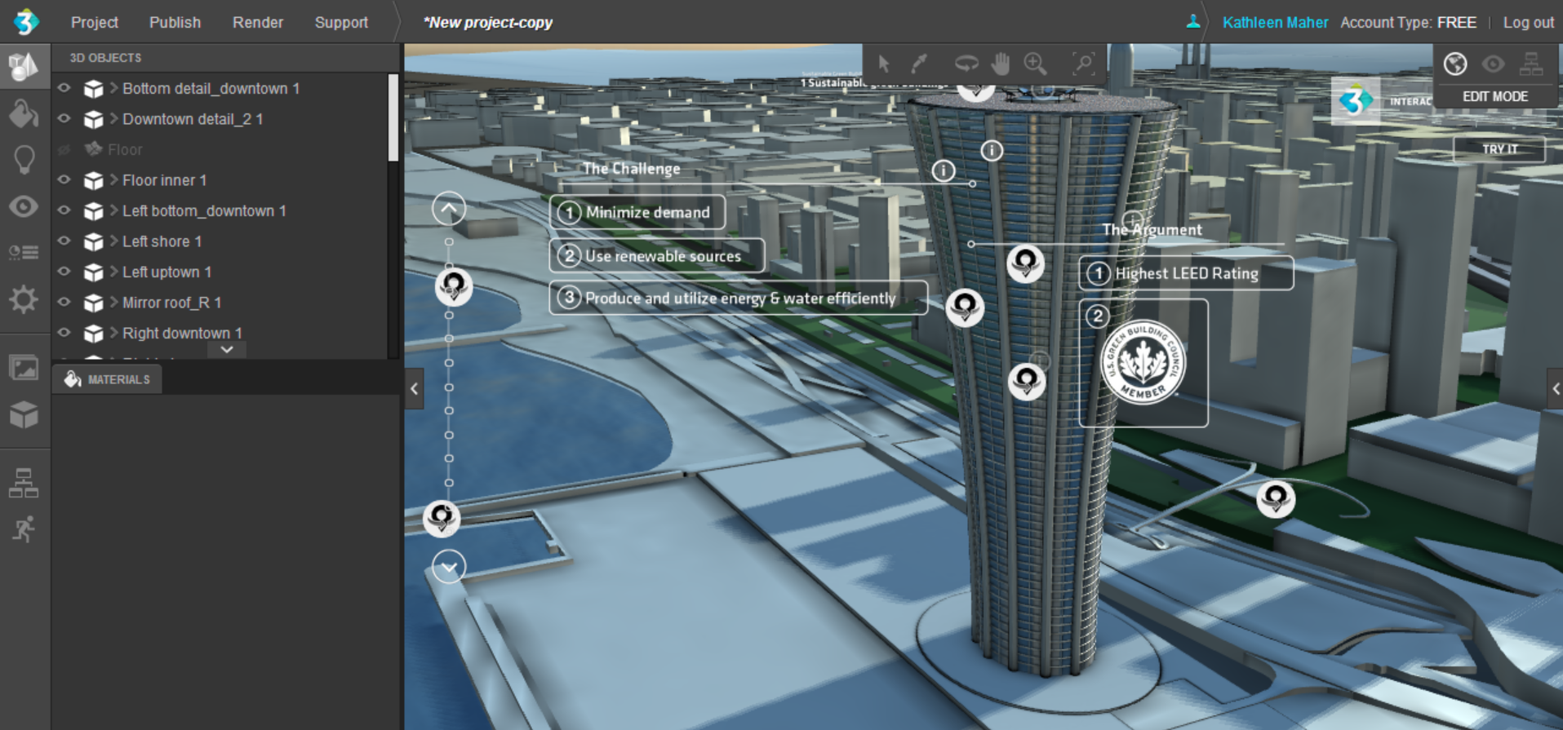Open the paint bucket materials sidebar icon
This screenshot has height=730, width=1563.
(x=24, y=113)
